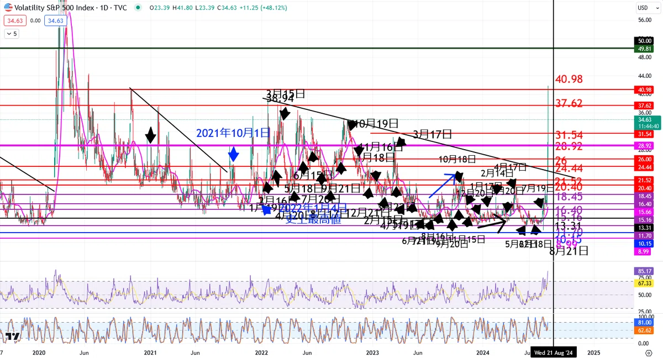Click the red 37.62 price axis label

tap(645, 105)
